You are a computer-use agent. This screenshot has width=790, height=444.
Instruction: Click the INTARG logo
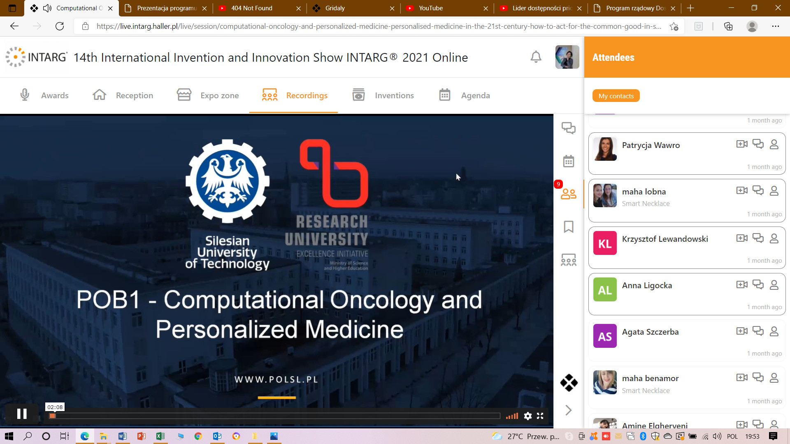coord(36,57)
